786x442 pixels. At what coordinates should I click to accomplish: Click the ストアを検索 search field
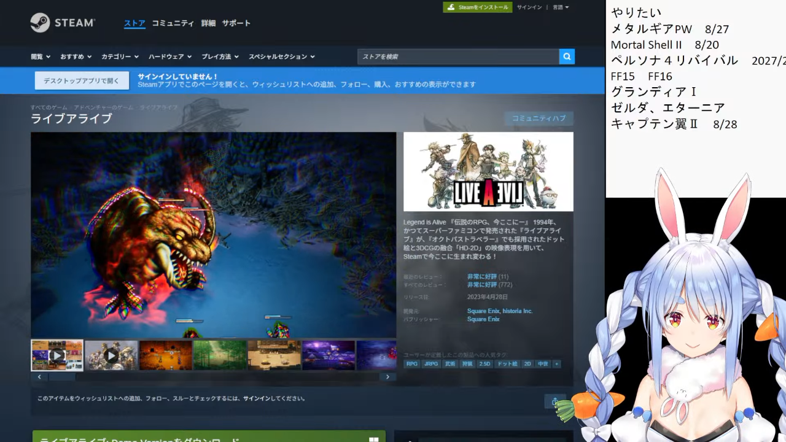click(x=458, y=56)
